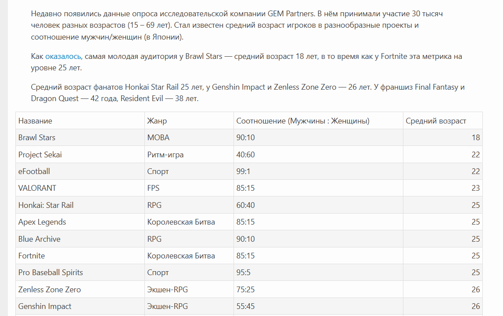Open the «оказалось» hyperlink
This screenshot has height=316, width=503.
pos(63,56)
